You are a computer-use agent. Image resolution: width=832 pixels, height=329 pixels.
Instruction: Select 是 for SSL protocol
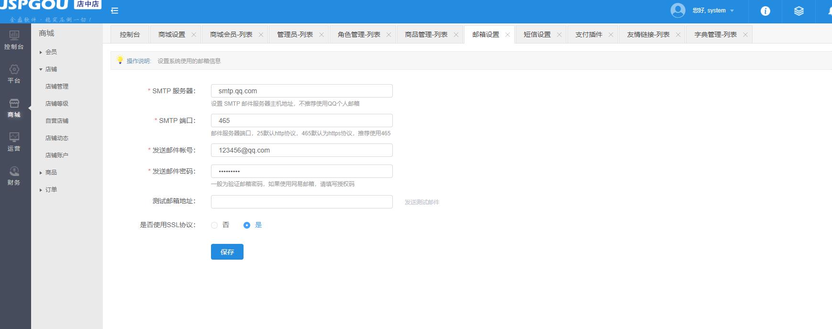(x=247, y=225)
